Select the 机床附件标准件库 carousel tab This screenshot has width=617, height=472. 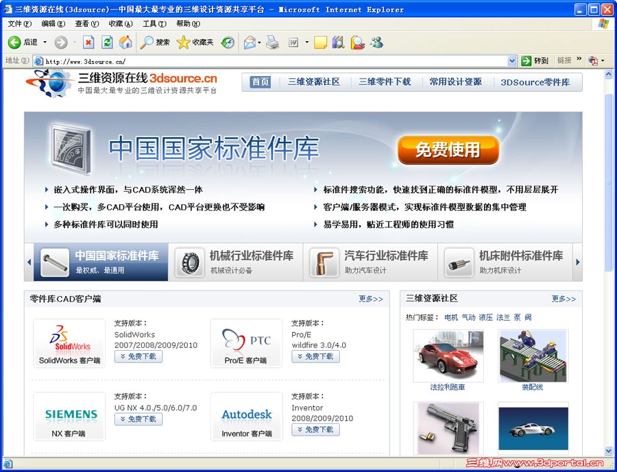(x=506, y=262)
